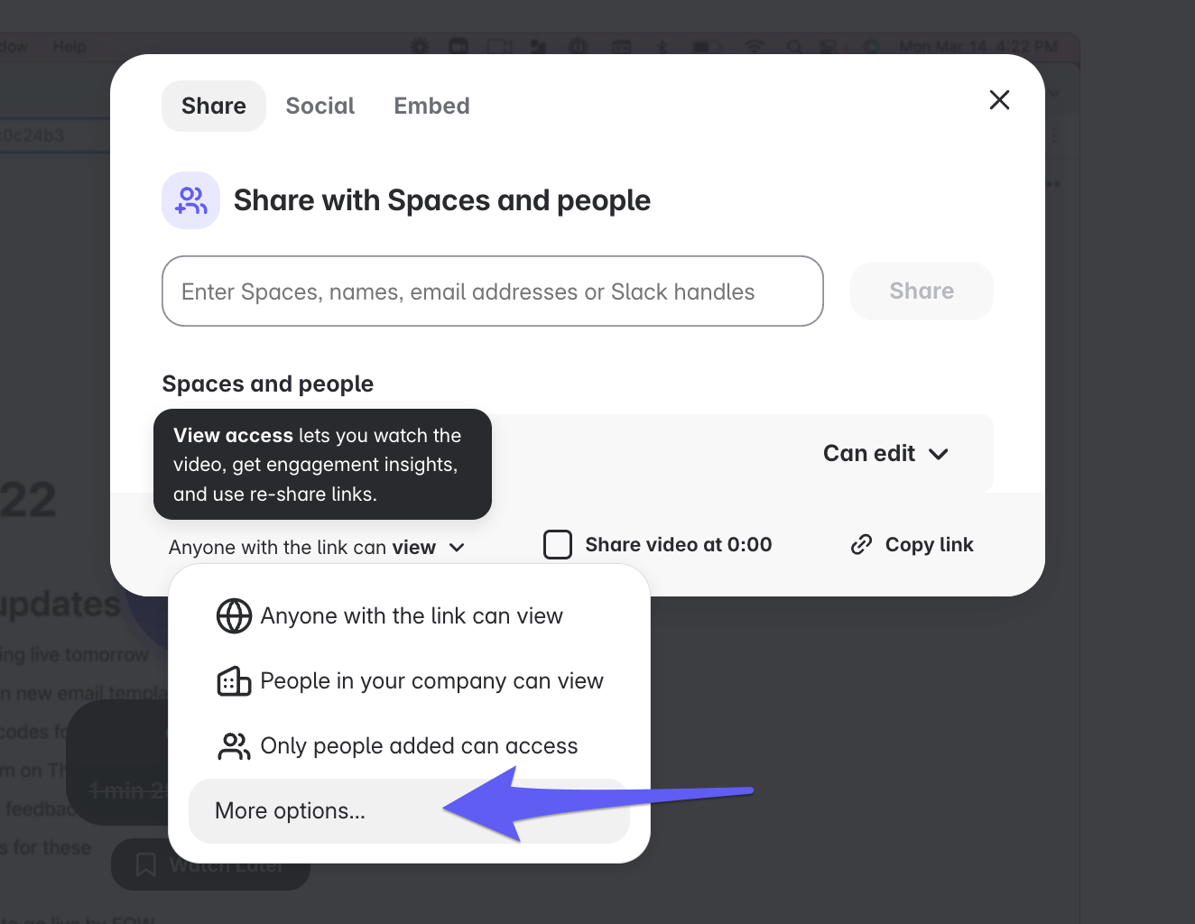Click the globe icon for public link access
Screen dimensions: 1195x924
tap(234, 616)
